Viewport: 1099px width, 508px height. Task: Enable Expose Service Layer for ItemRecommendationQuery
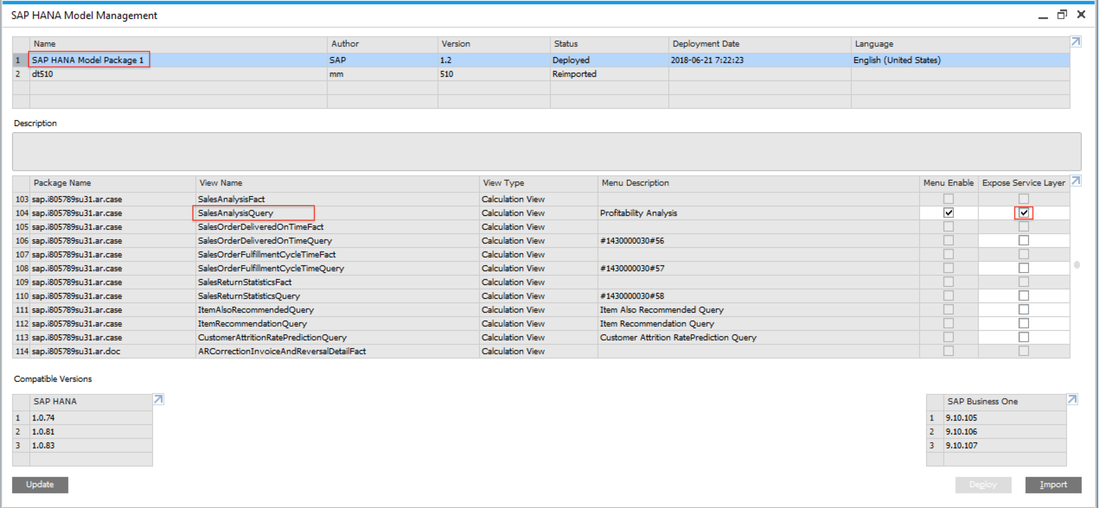(1024, 323)
